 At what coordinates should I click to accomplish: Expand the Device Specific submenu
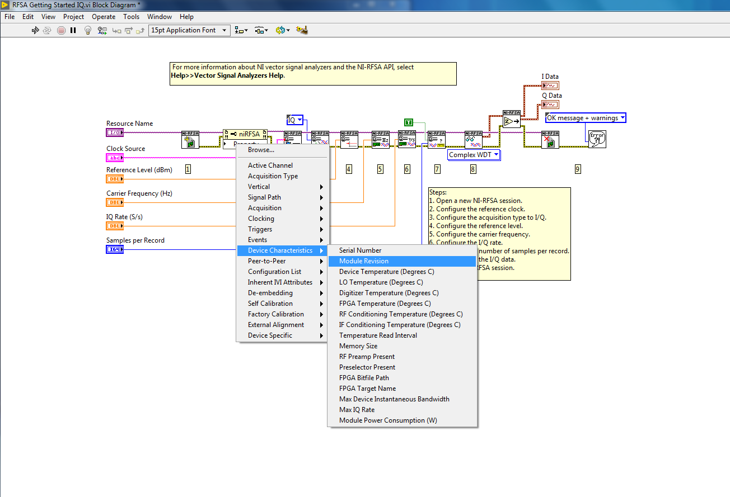pyautogui.click(x=282, y=335)
